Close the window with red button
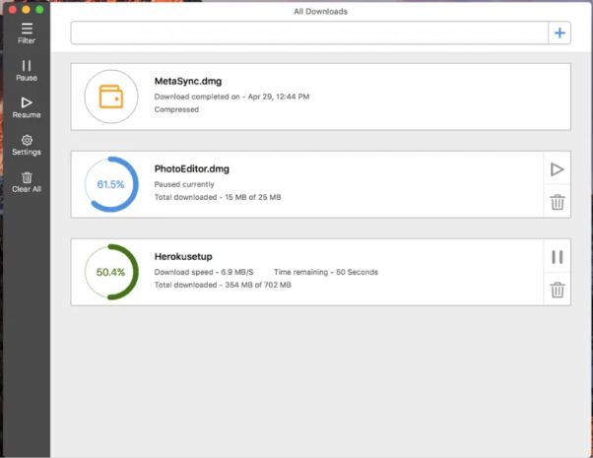 (13, 10)
